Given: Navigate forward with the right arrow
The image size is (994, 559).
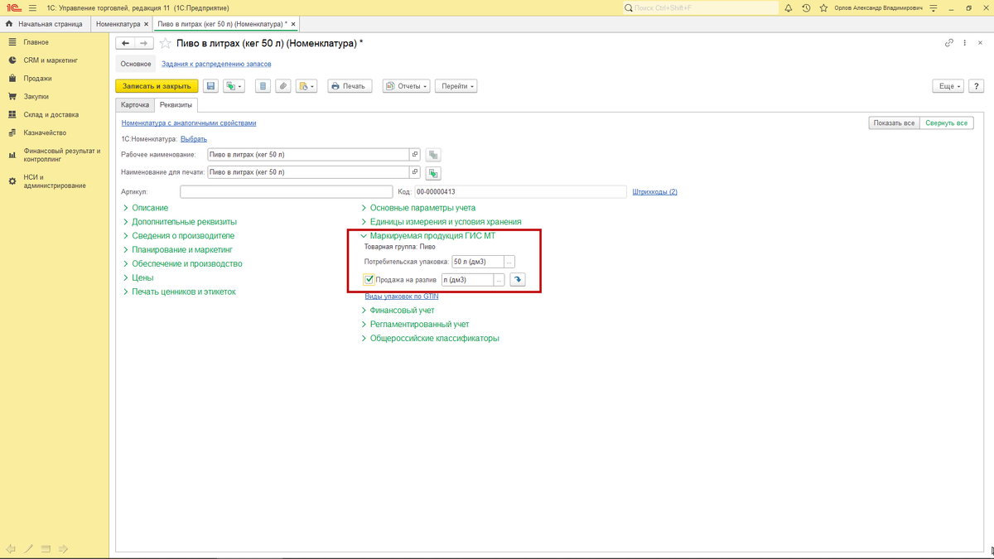Looking at the screenshot, I should [143, 43].
